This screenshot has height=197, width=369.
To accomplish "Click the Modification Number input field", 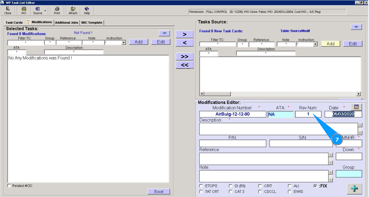I will coord(233,114).
